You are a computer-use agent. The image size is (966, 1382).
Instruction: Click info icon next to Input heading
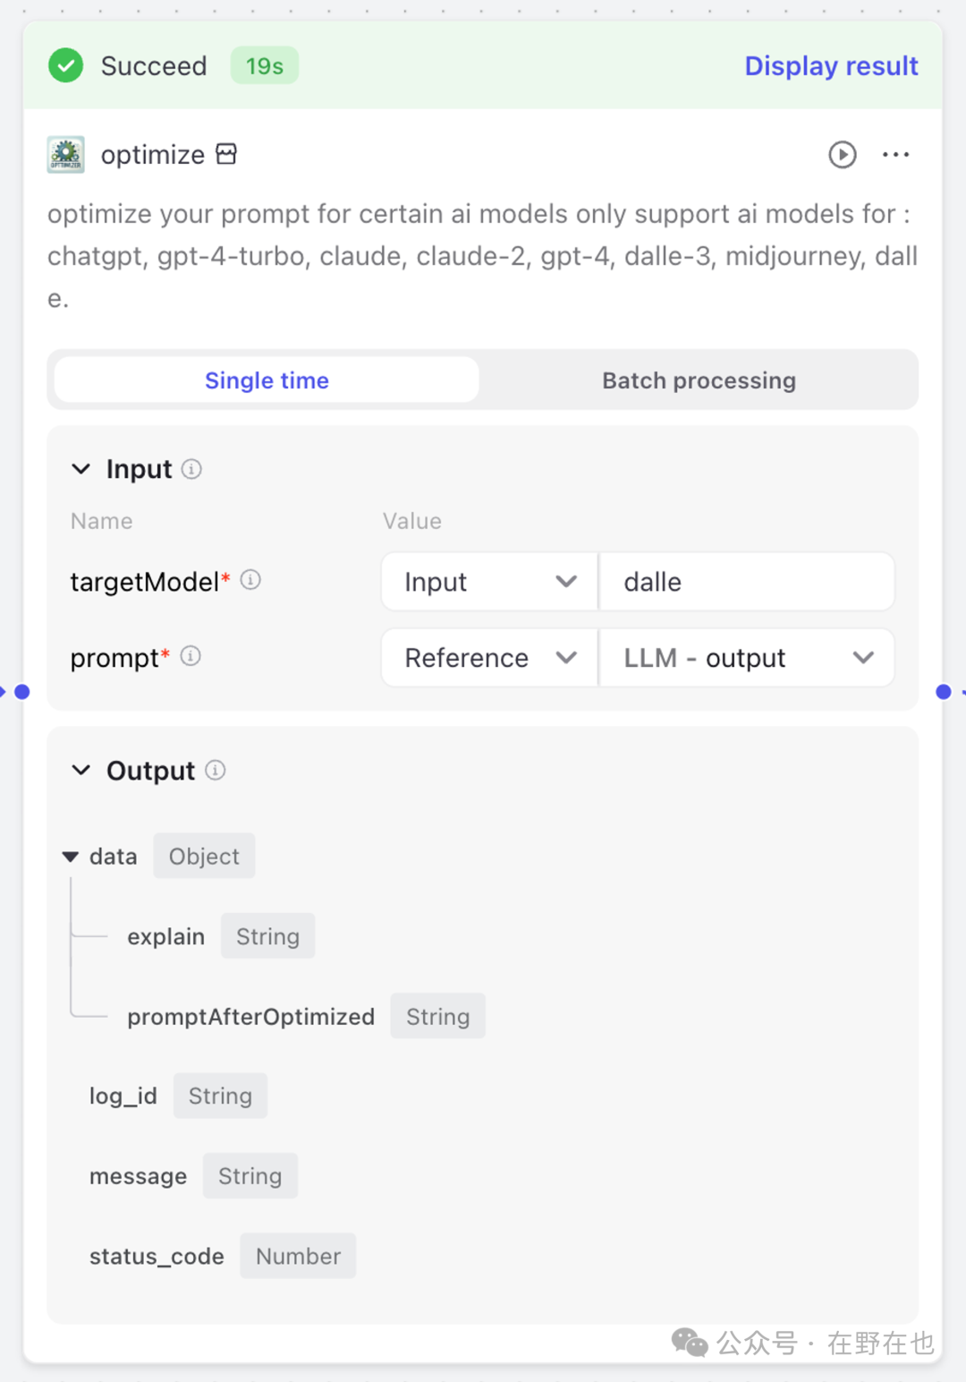click(191, 469)
